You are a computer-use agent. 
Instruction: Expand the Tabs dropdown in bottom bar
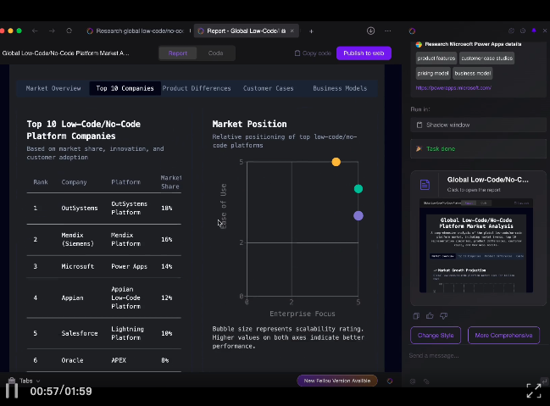pyautogui.click(x=30, y=381)
